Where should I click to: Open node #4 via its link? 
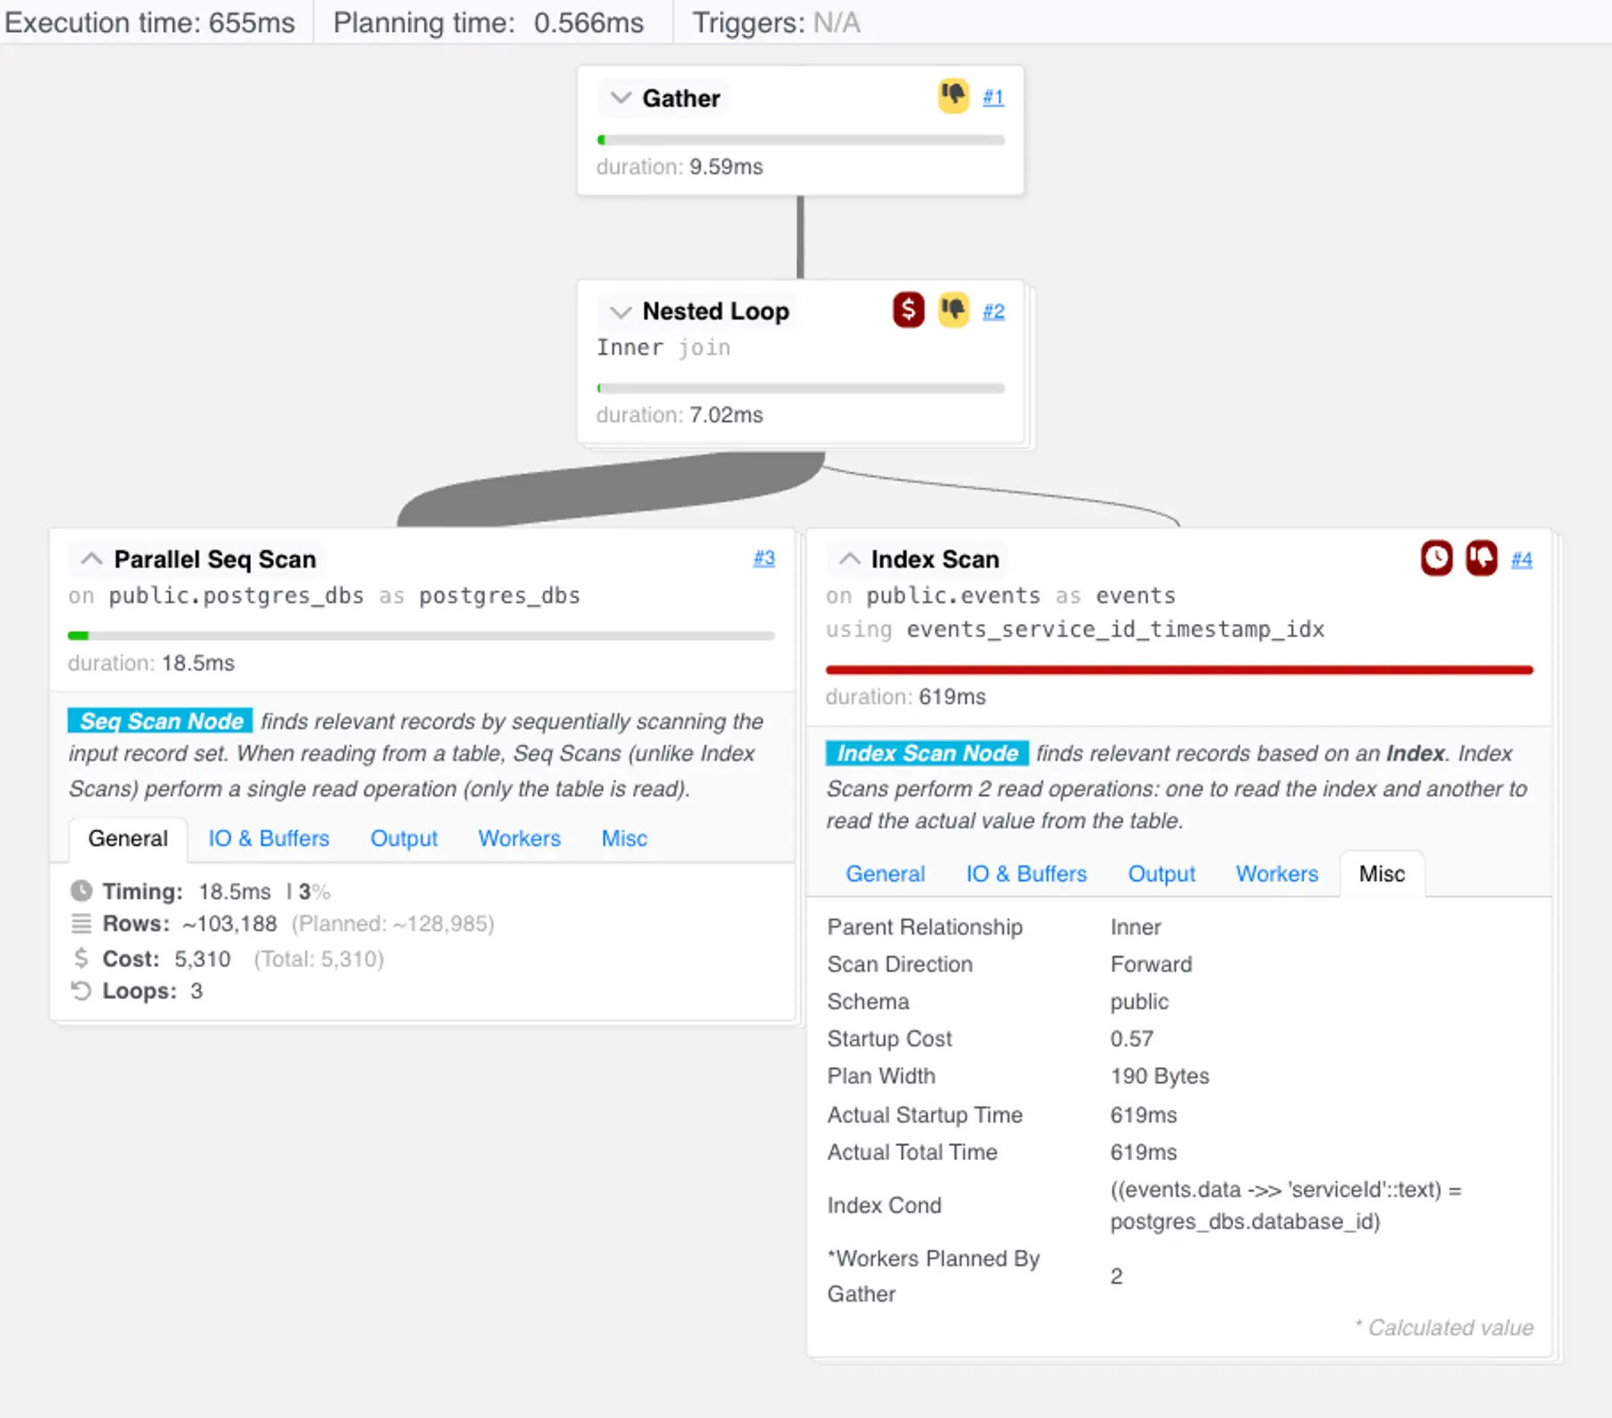pyautogui.click(x=1522, y=559)
